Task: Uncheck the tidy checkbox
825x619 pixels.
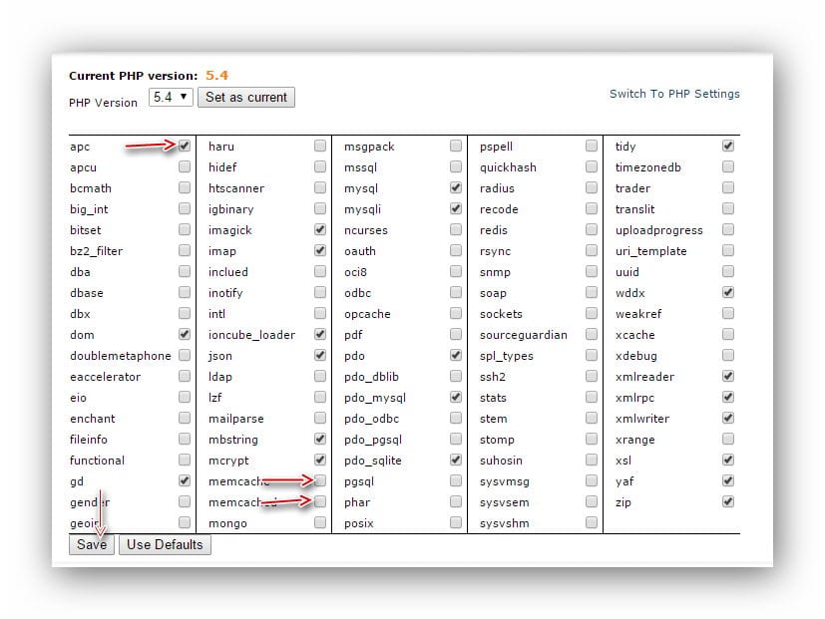Action: [728, 146]
